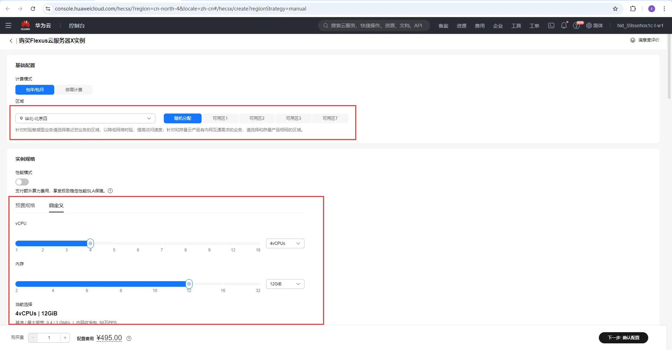This screenshot has height=350, width=672.
Task: Select 可用区7
Action: 330,118
